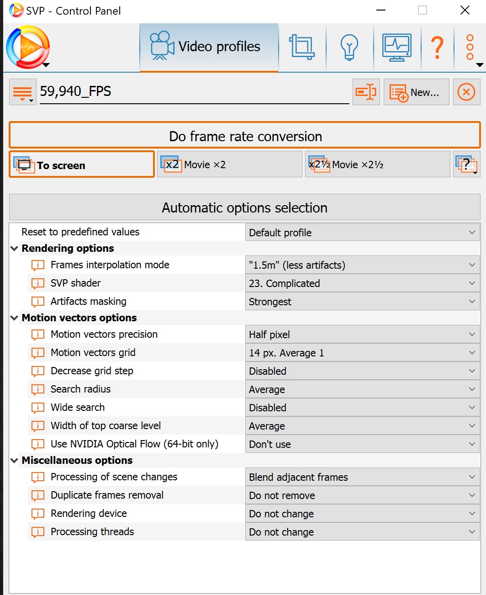Open the performance monitor tab
This screenshot has height=595, width=486.
click(397, 47)
